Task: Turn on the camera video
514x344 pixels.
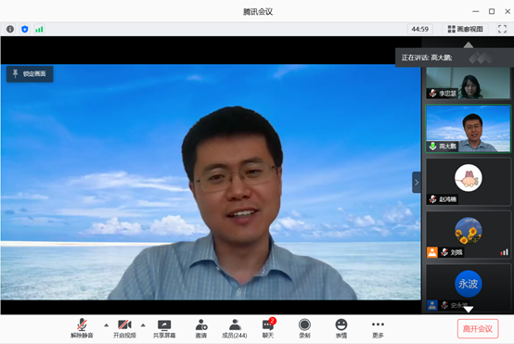Action: pos(124,329)
